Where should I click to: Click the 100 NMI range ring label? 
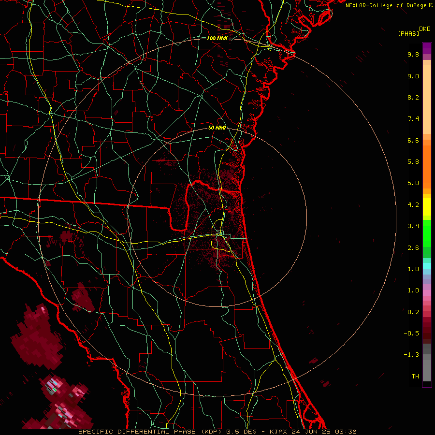(x=217, y=38)
